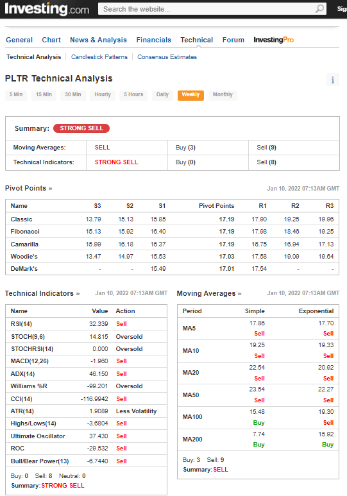Open Moving Averages section link
This screenshot has width=347, height=496.
[209, 293]
